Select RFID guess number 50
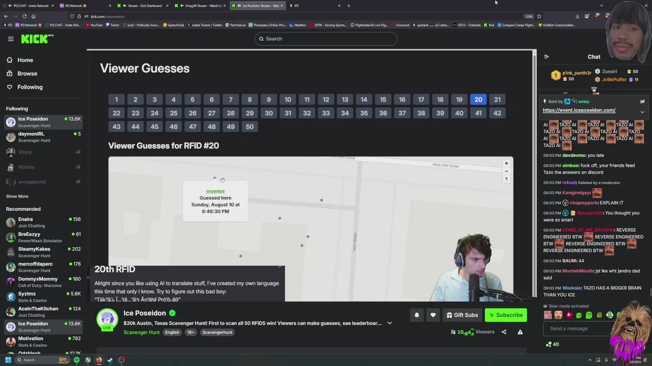The height and width of the screenshot is (366, 652). [250, 127]
